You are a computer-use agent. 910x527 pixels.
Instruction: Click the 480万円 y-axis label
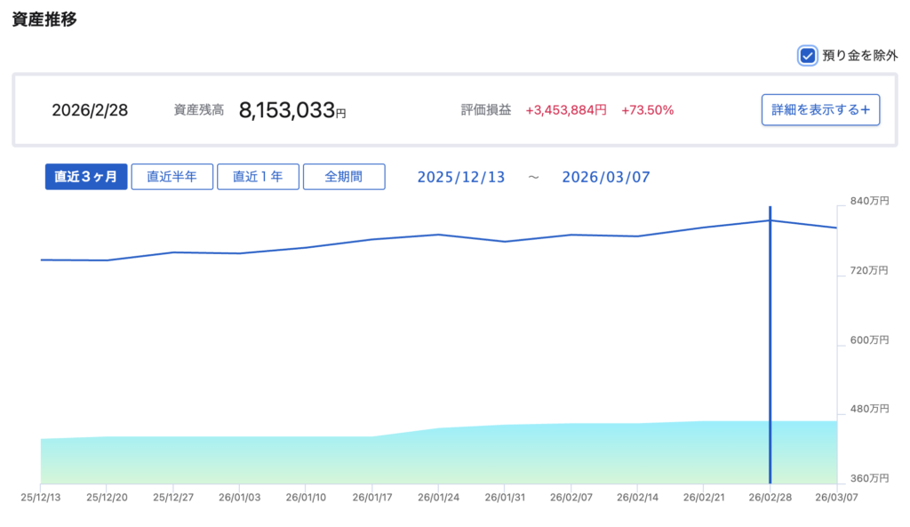tap(869, 410)
